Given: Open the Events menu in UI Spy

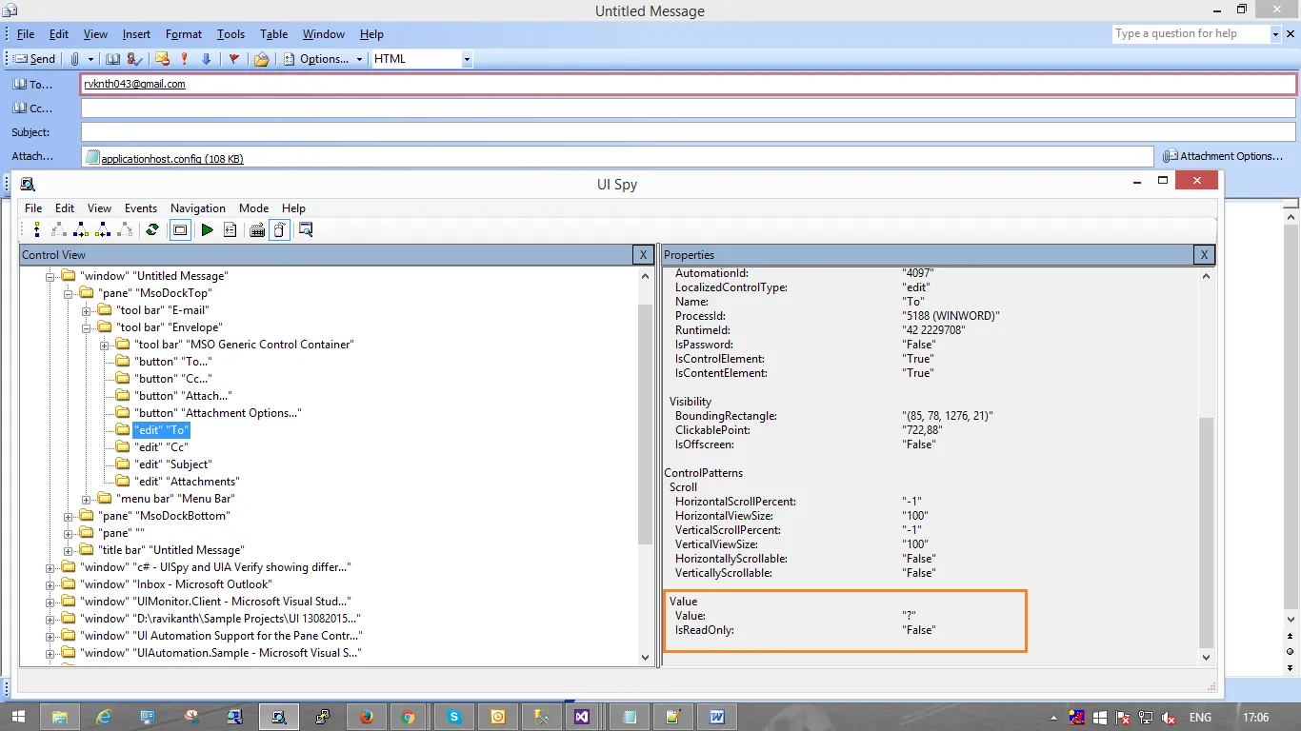Looking at the screenshot, I should pos(141,208).
